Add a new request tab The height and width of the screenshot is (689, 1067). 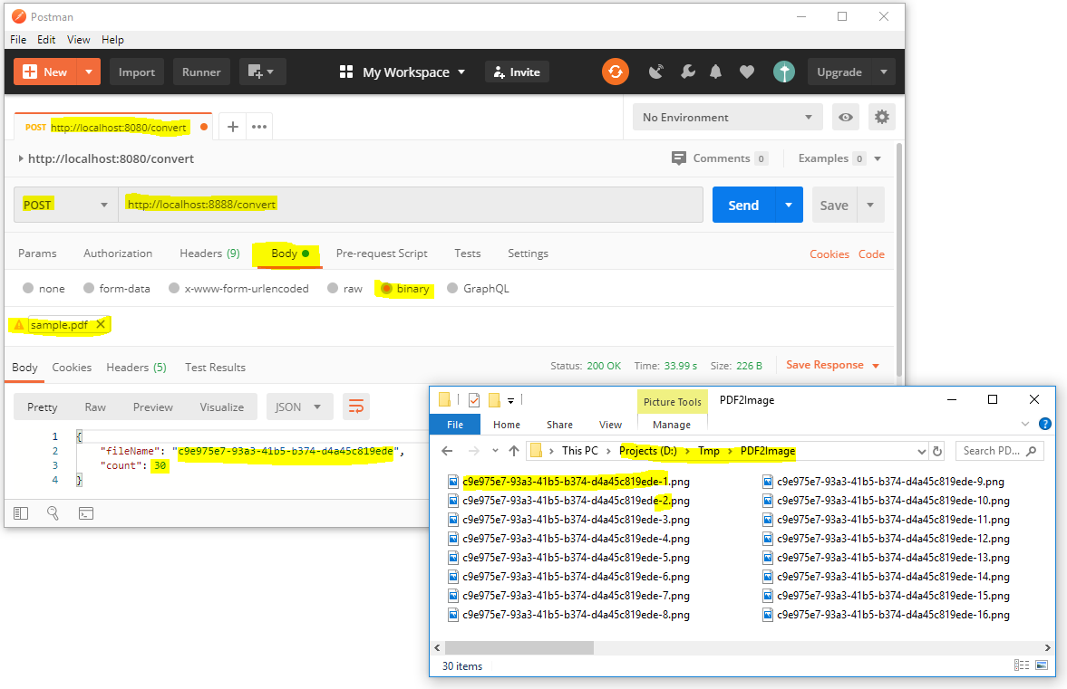233,127
